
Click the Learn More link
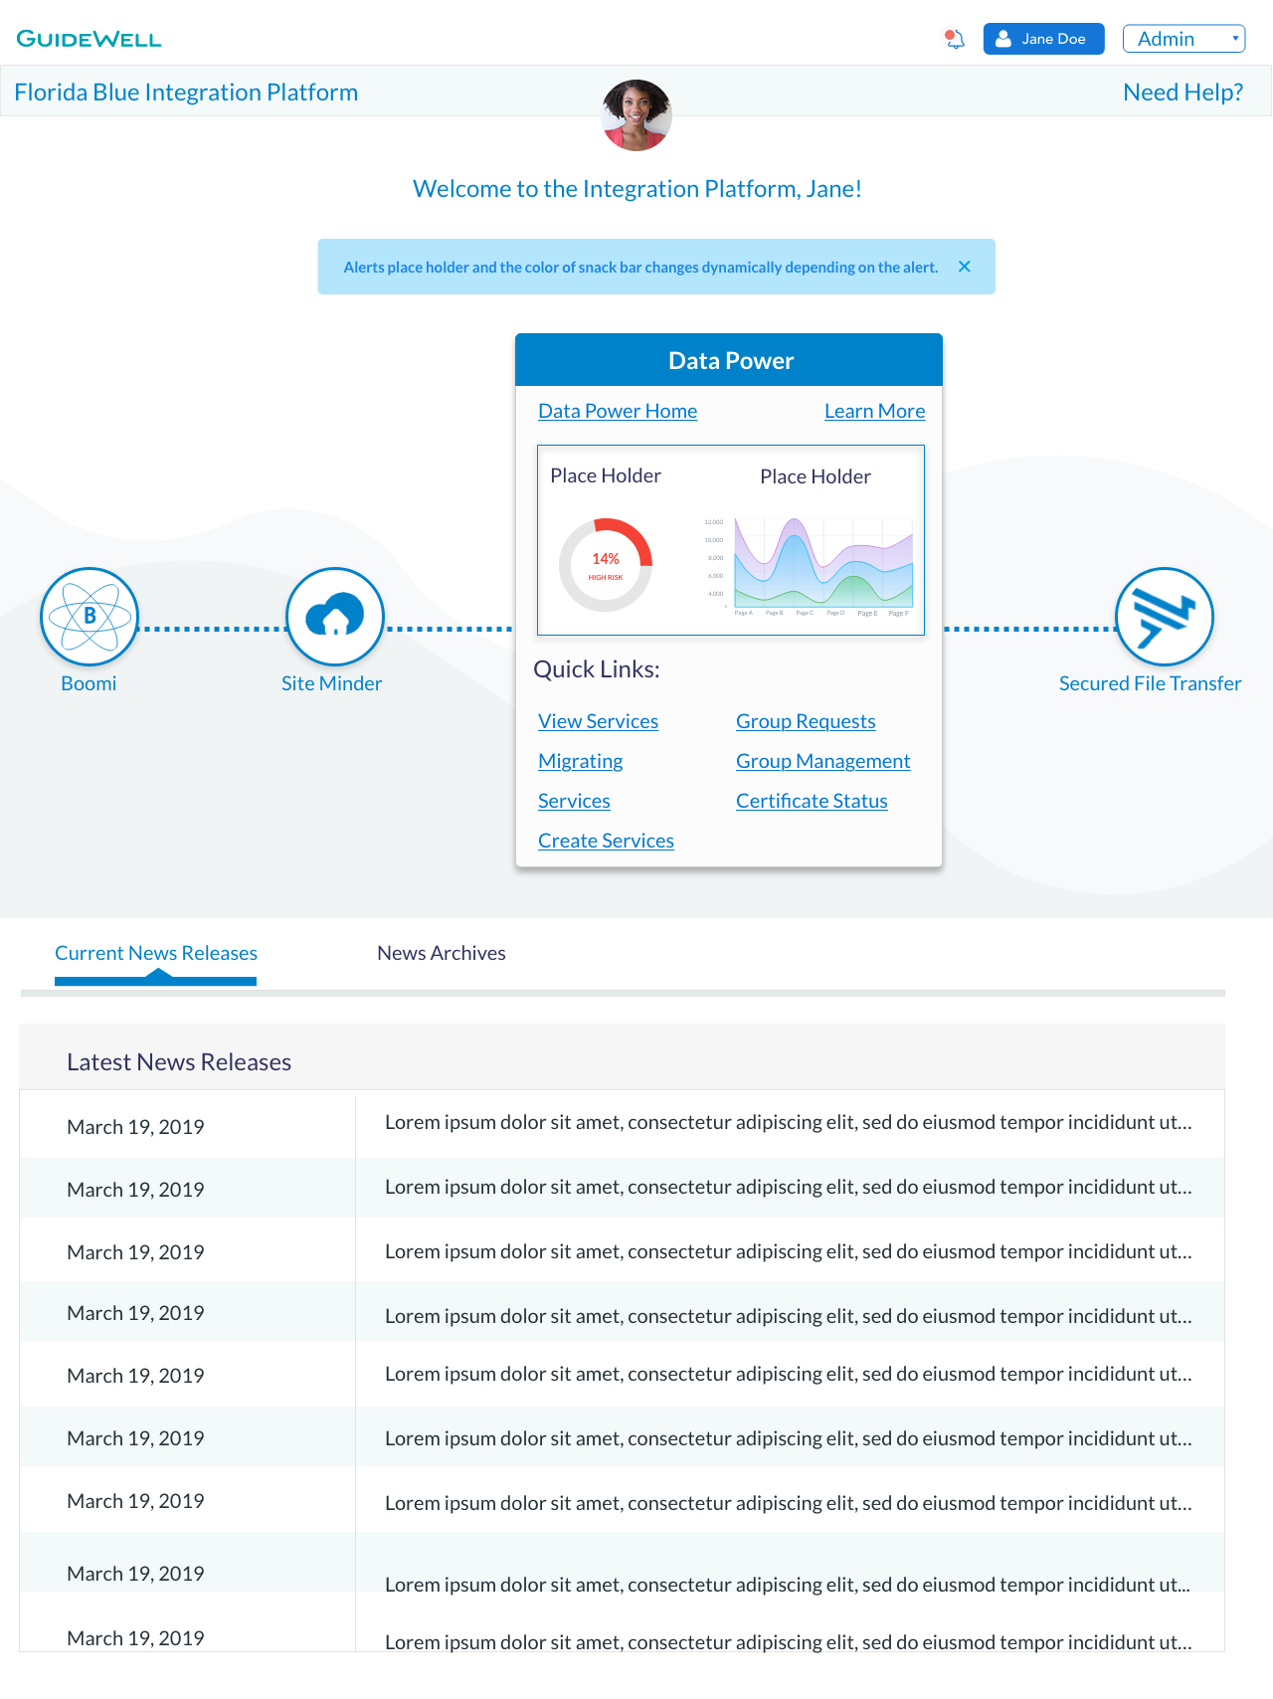pyautogui.click(x=874, y=411)
